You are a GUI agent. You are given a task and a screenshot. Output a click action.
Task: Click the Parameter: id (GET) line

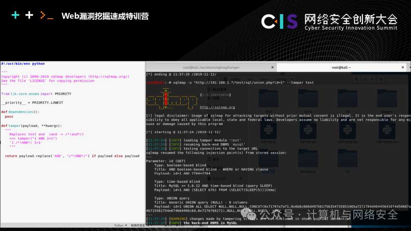(166, 161)
